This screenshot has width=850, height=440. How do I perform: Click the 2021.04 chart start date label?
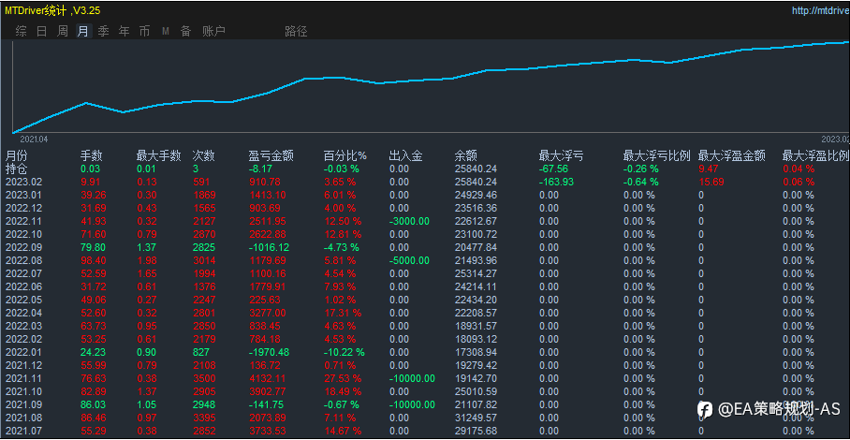click(34, 139)
